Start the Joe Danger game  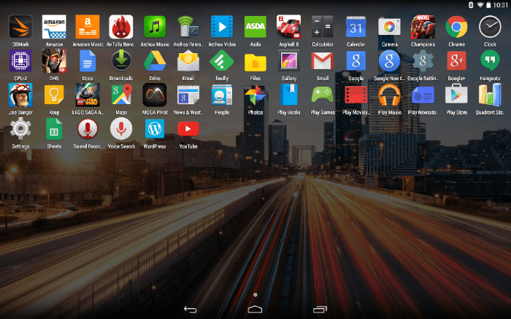tap(20, 95)
